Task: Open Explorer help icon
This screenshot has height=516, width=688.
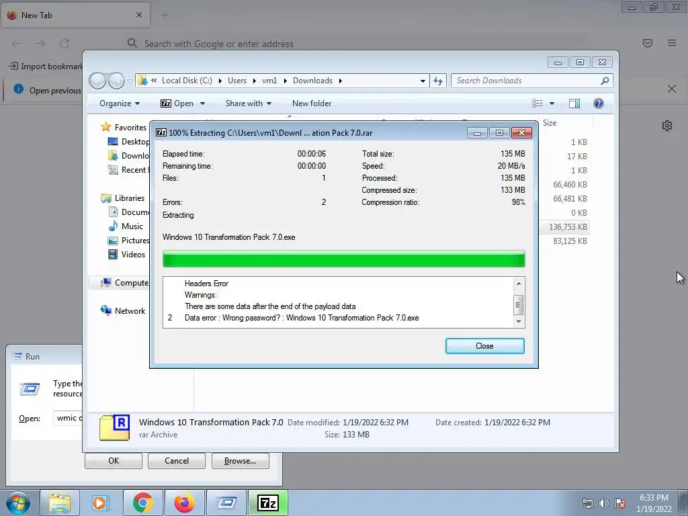Action: 598,103
